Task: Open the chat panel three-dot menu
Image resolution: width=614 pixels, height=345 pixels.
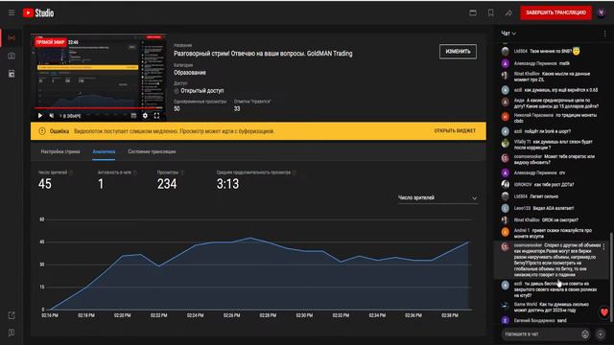Action: click(x=604, y=34)
